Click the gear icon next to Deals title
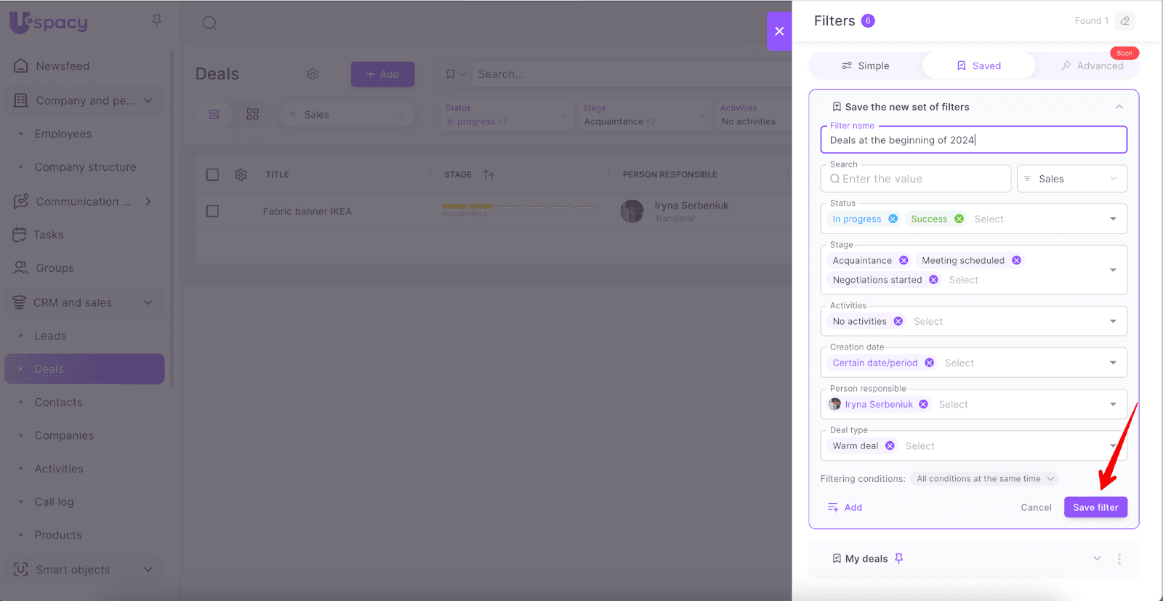 tap(313, 74)
